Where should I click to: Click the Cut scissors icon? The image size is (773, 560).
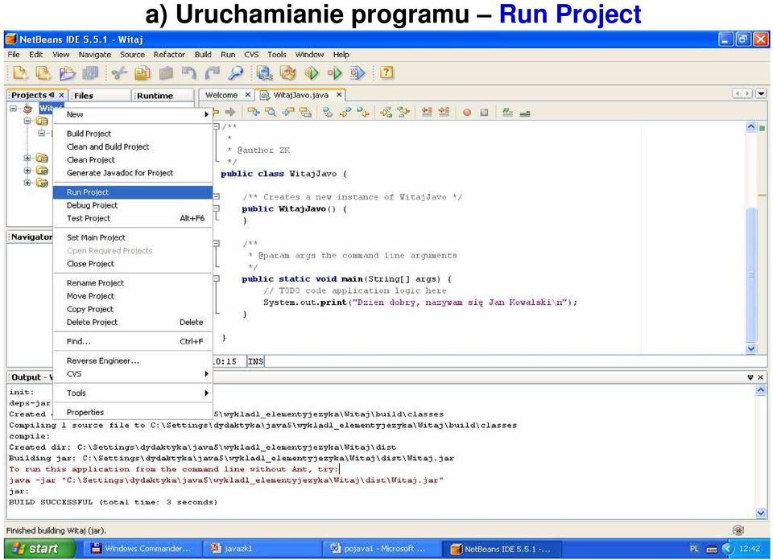(119, 73)
